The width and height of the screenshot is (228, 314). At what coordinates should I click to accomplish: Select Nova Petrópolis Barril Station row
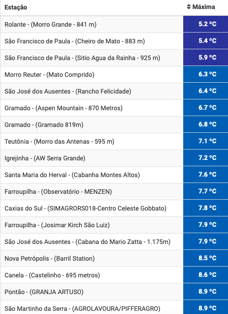coord(114,258)
